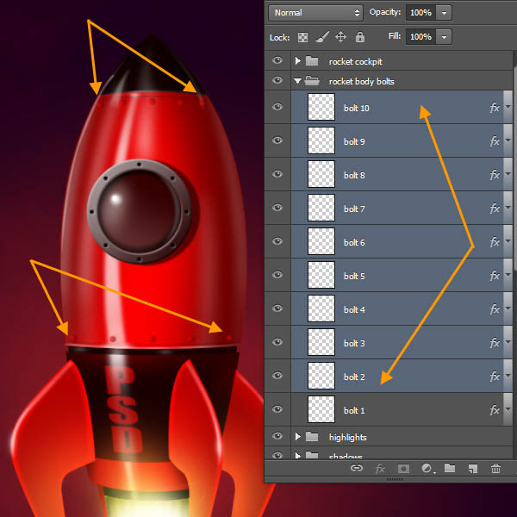
Task: Select the bolt 1 layer
Action: (x=388, y=410)
